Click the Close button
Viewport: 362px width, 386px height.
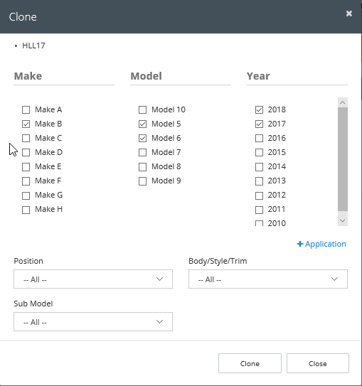click(x=318, y=363)
